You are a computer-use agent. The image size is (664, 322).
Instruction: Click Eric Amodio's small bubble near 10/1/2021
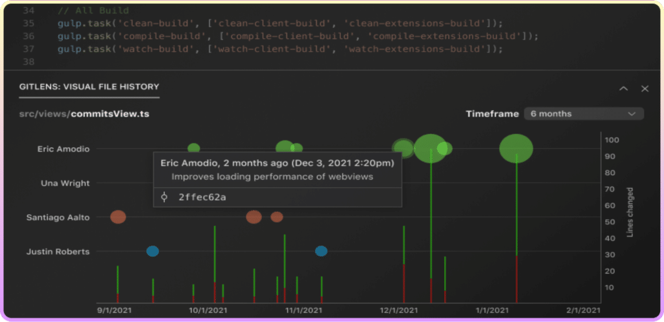tap(193, 148)
